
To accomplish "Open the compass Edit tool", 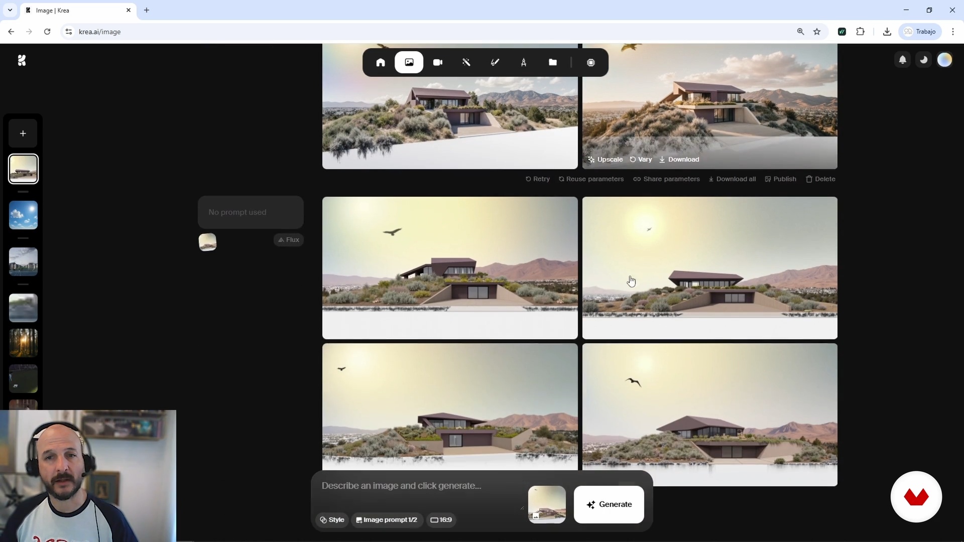I will click(524, 63).
